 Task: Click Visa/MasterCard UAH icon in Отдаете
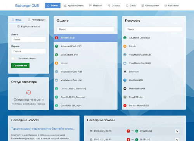pyautogui.click(x=57, y=80)
